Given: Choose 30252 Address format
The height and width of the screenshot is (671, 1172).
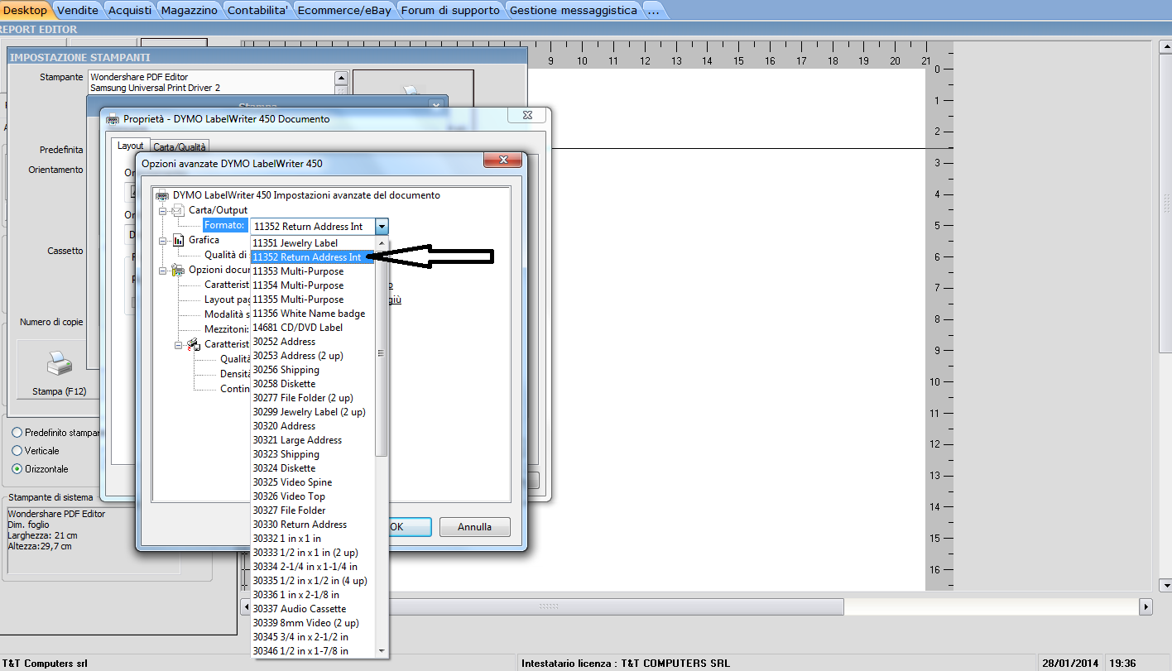Looking at the screenshot, I should [x=313, y=342].
